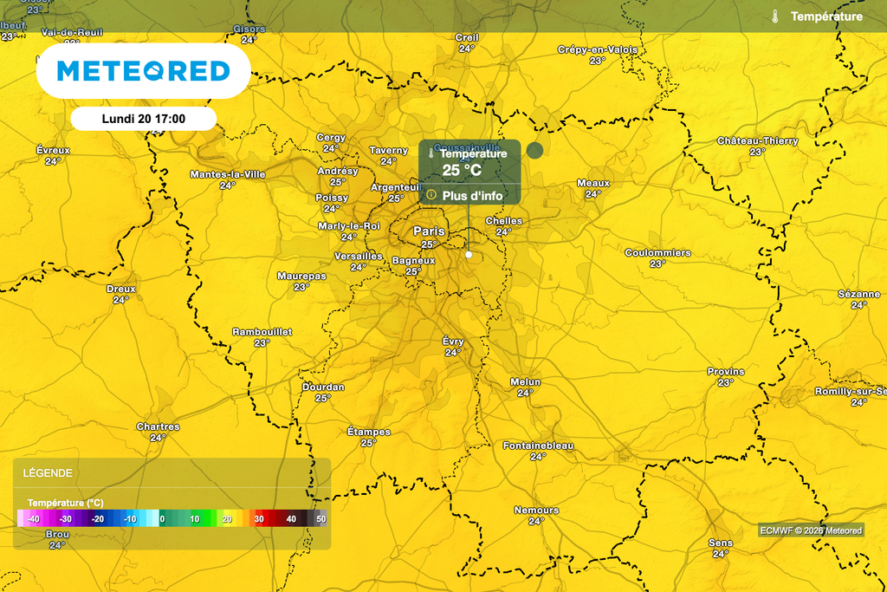Select the Paris city label
887x592 pixels.
tap(429, 231)
